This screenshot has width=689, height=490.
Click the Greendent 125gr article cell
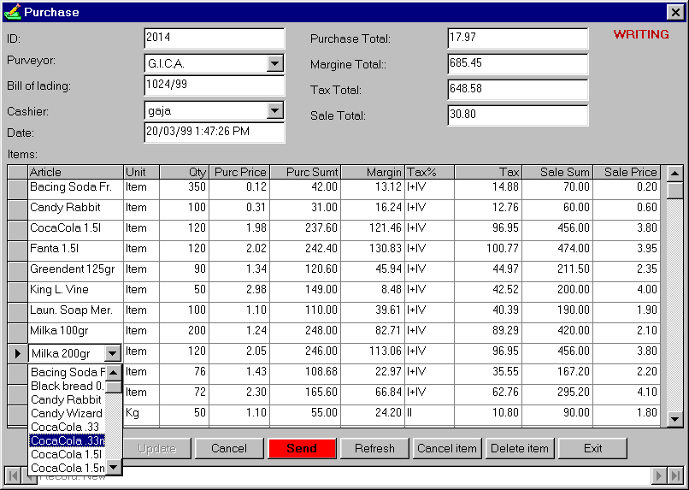click(x=75, y=271)
